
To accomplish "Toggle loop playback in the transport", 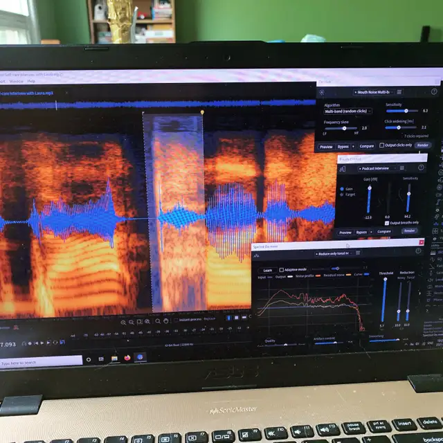I will [x=55, y=343].
